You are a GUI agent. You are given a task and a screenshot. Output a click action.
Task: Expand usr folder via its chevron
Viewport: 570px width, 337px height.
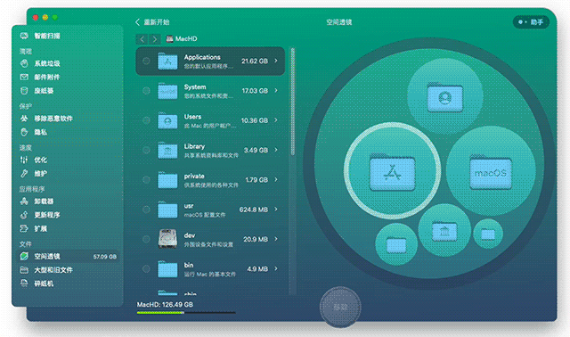click(x=276, y=210)
